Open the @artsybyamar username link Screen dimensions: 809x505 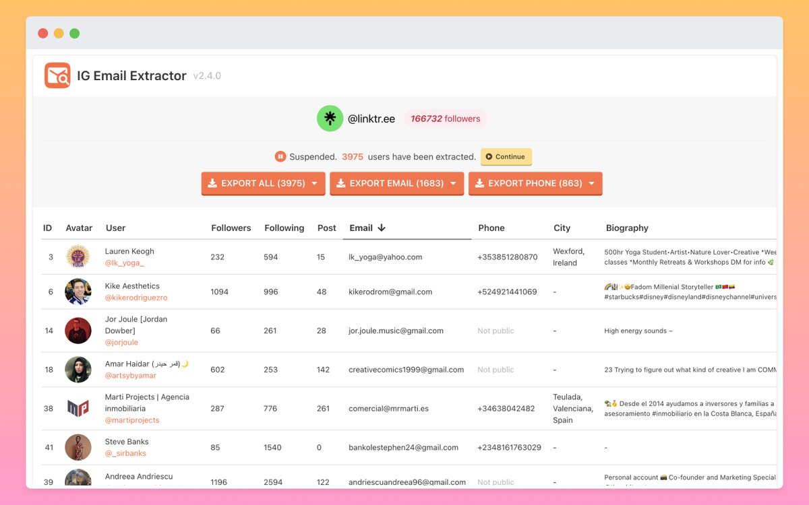click(x=130, y=376)
